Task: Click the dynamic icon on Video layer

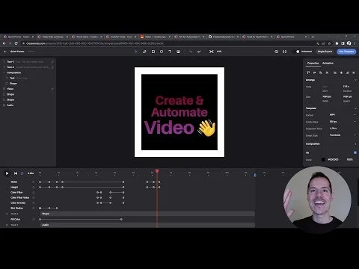Action: tap(52, 89)
